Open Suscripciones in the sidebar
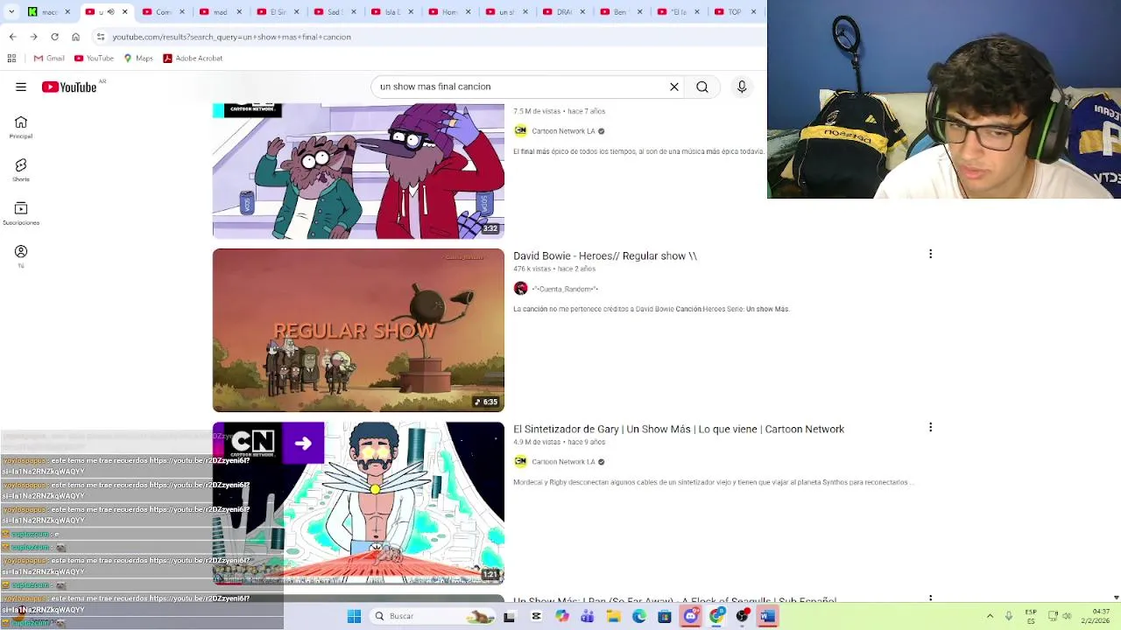This screenshot has width=1121, height=630. tap(21, 213)
